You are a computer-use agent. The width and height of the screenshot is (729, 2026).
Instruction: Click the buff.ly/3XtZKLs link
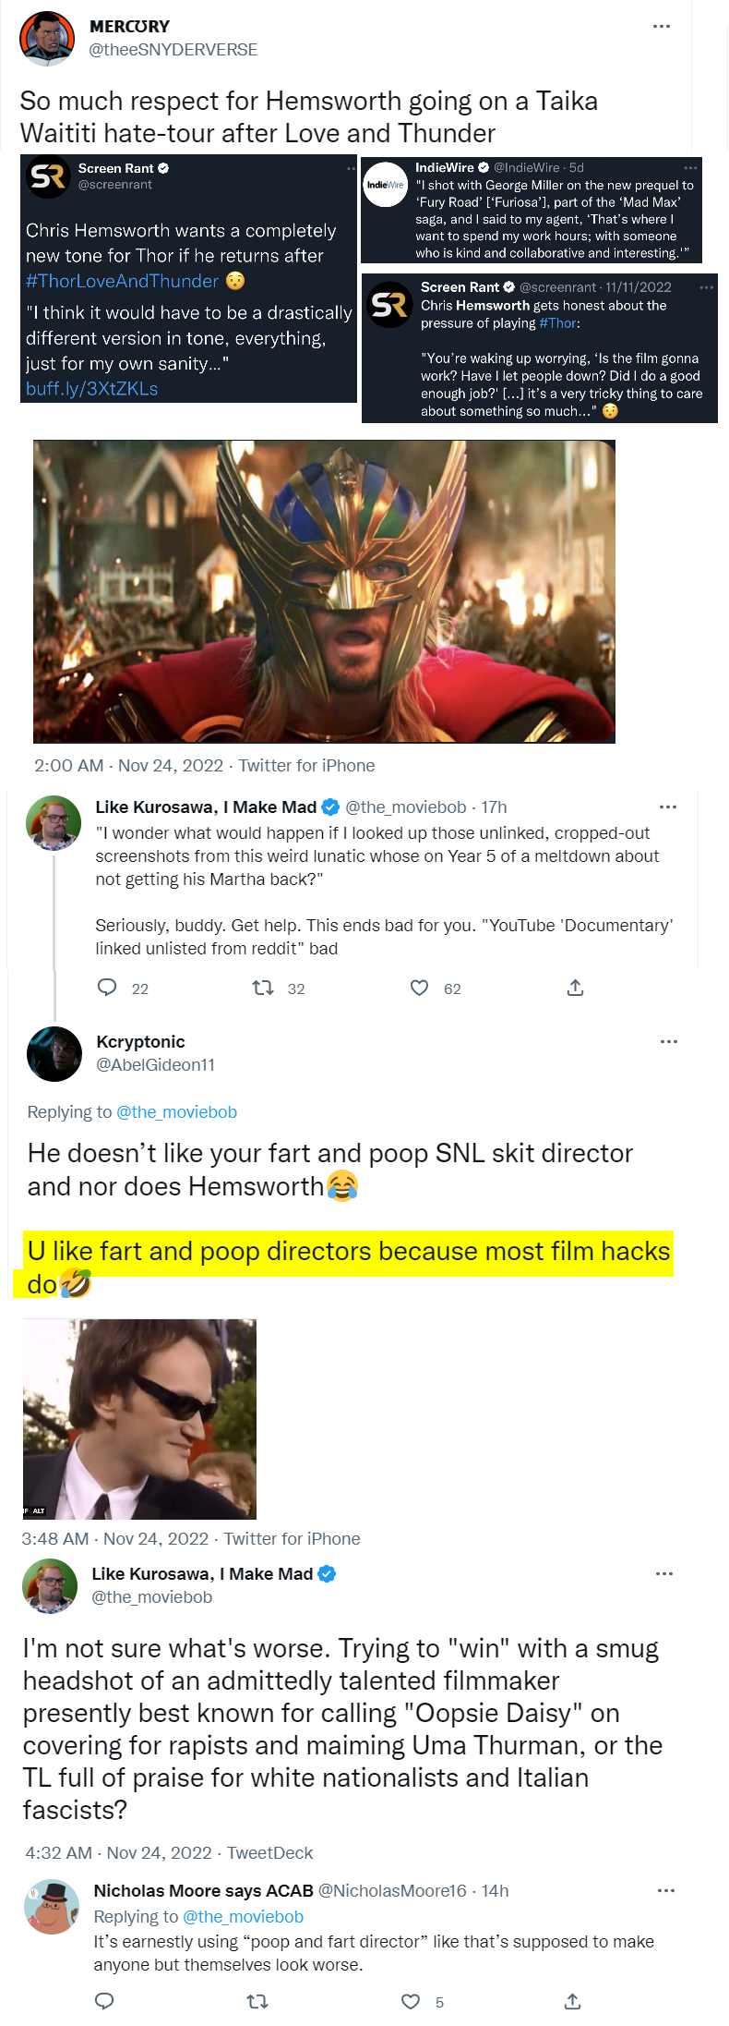coord(91,389)
